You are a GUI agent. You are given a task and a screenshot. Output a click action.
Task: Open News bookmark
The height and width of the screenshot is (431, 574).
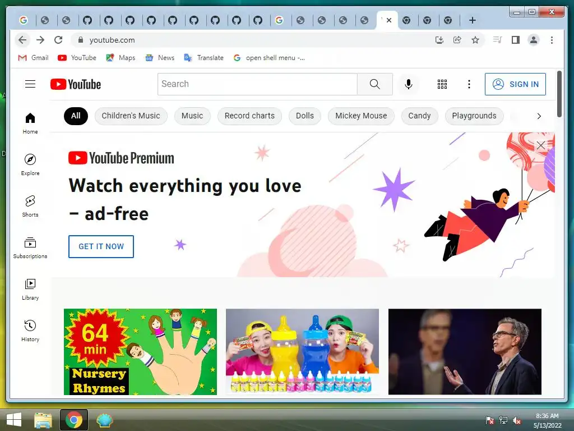click(x=160, y=58)
